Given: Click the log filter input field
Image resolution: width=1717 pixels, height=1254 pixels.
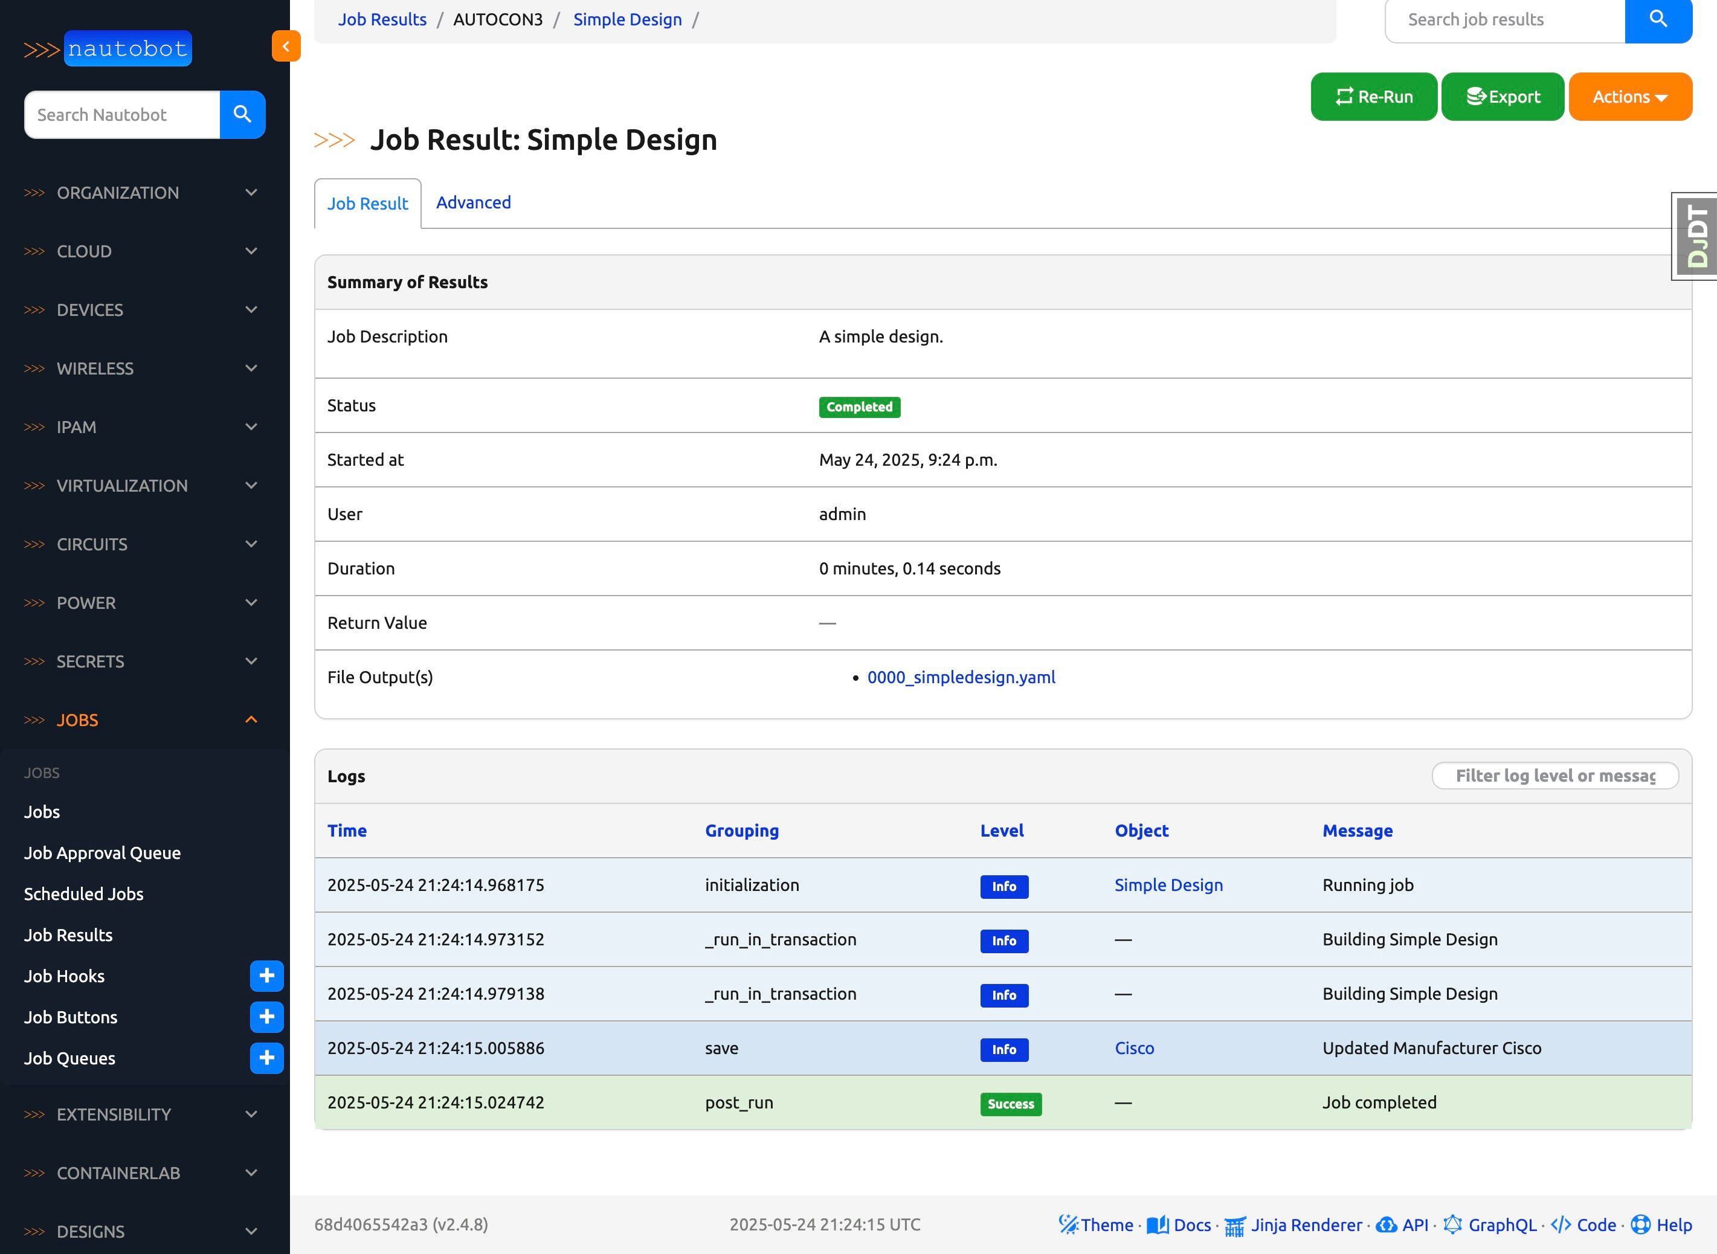Looking at the screenshot, I should coord(1554,776).
